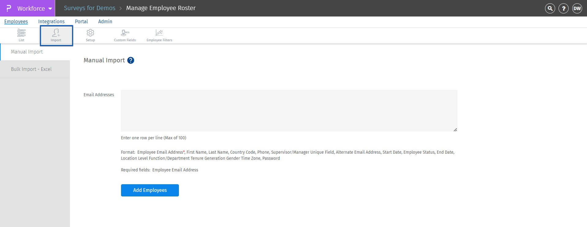
Task: Open the DW user profile avatar
Action: pos(577,9)
